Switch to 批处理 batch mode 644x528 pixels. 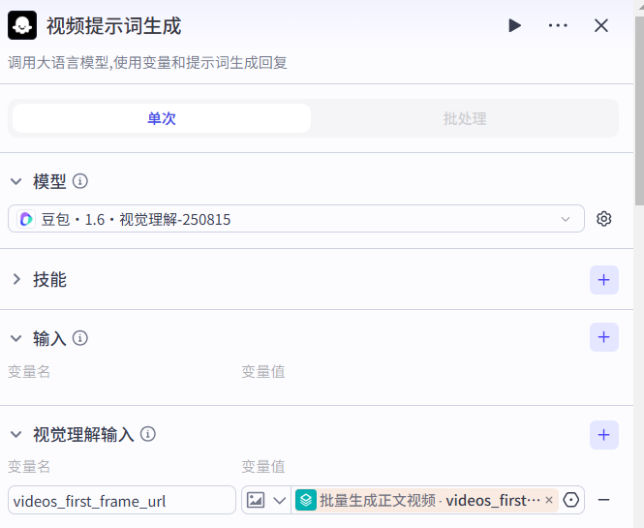coord(464,119)
